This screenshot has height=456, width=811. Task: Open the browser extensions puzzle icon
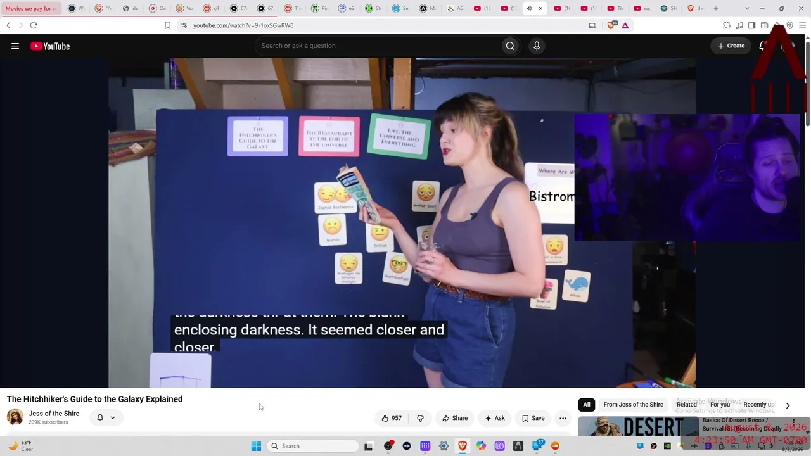tap(727, 25)
